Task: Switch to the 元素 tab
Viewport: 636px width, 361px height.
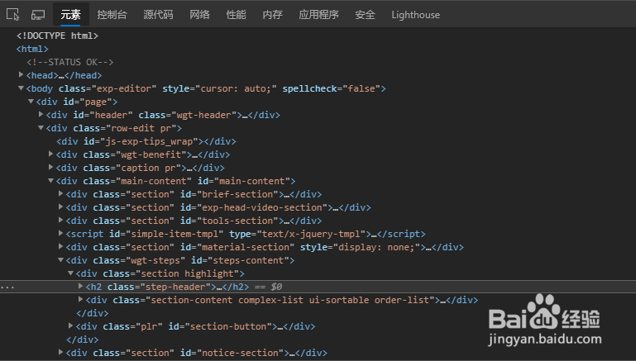Action: (70, 15)
